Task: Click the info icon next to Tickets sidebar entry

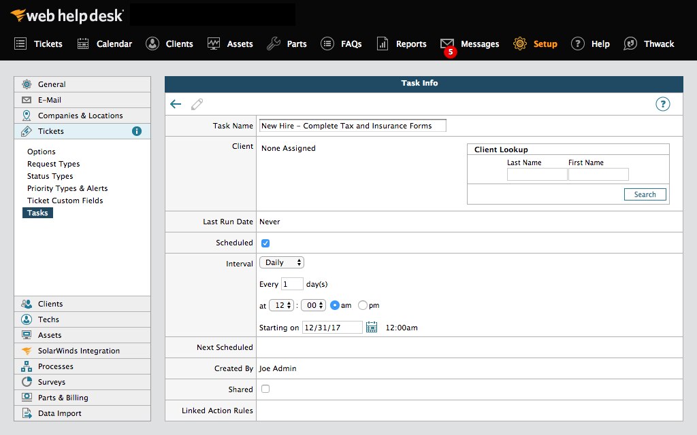Action: pyautogui.click(x=136, y=131)
